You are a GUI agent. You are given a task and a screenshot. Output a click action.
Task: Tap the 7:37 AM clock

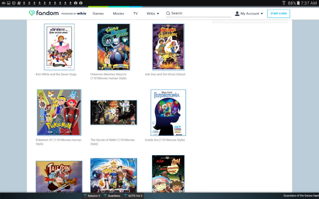point(309,3)
